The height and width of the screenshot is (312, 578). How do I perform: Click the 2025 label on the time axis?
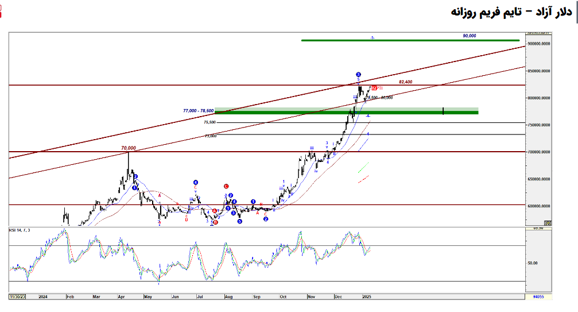click(367, 296)
